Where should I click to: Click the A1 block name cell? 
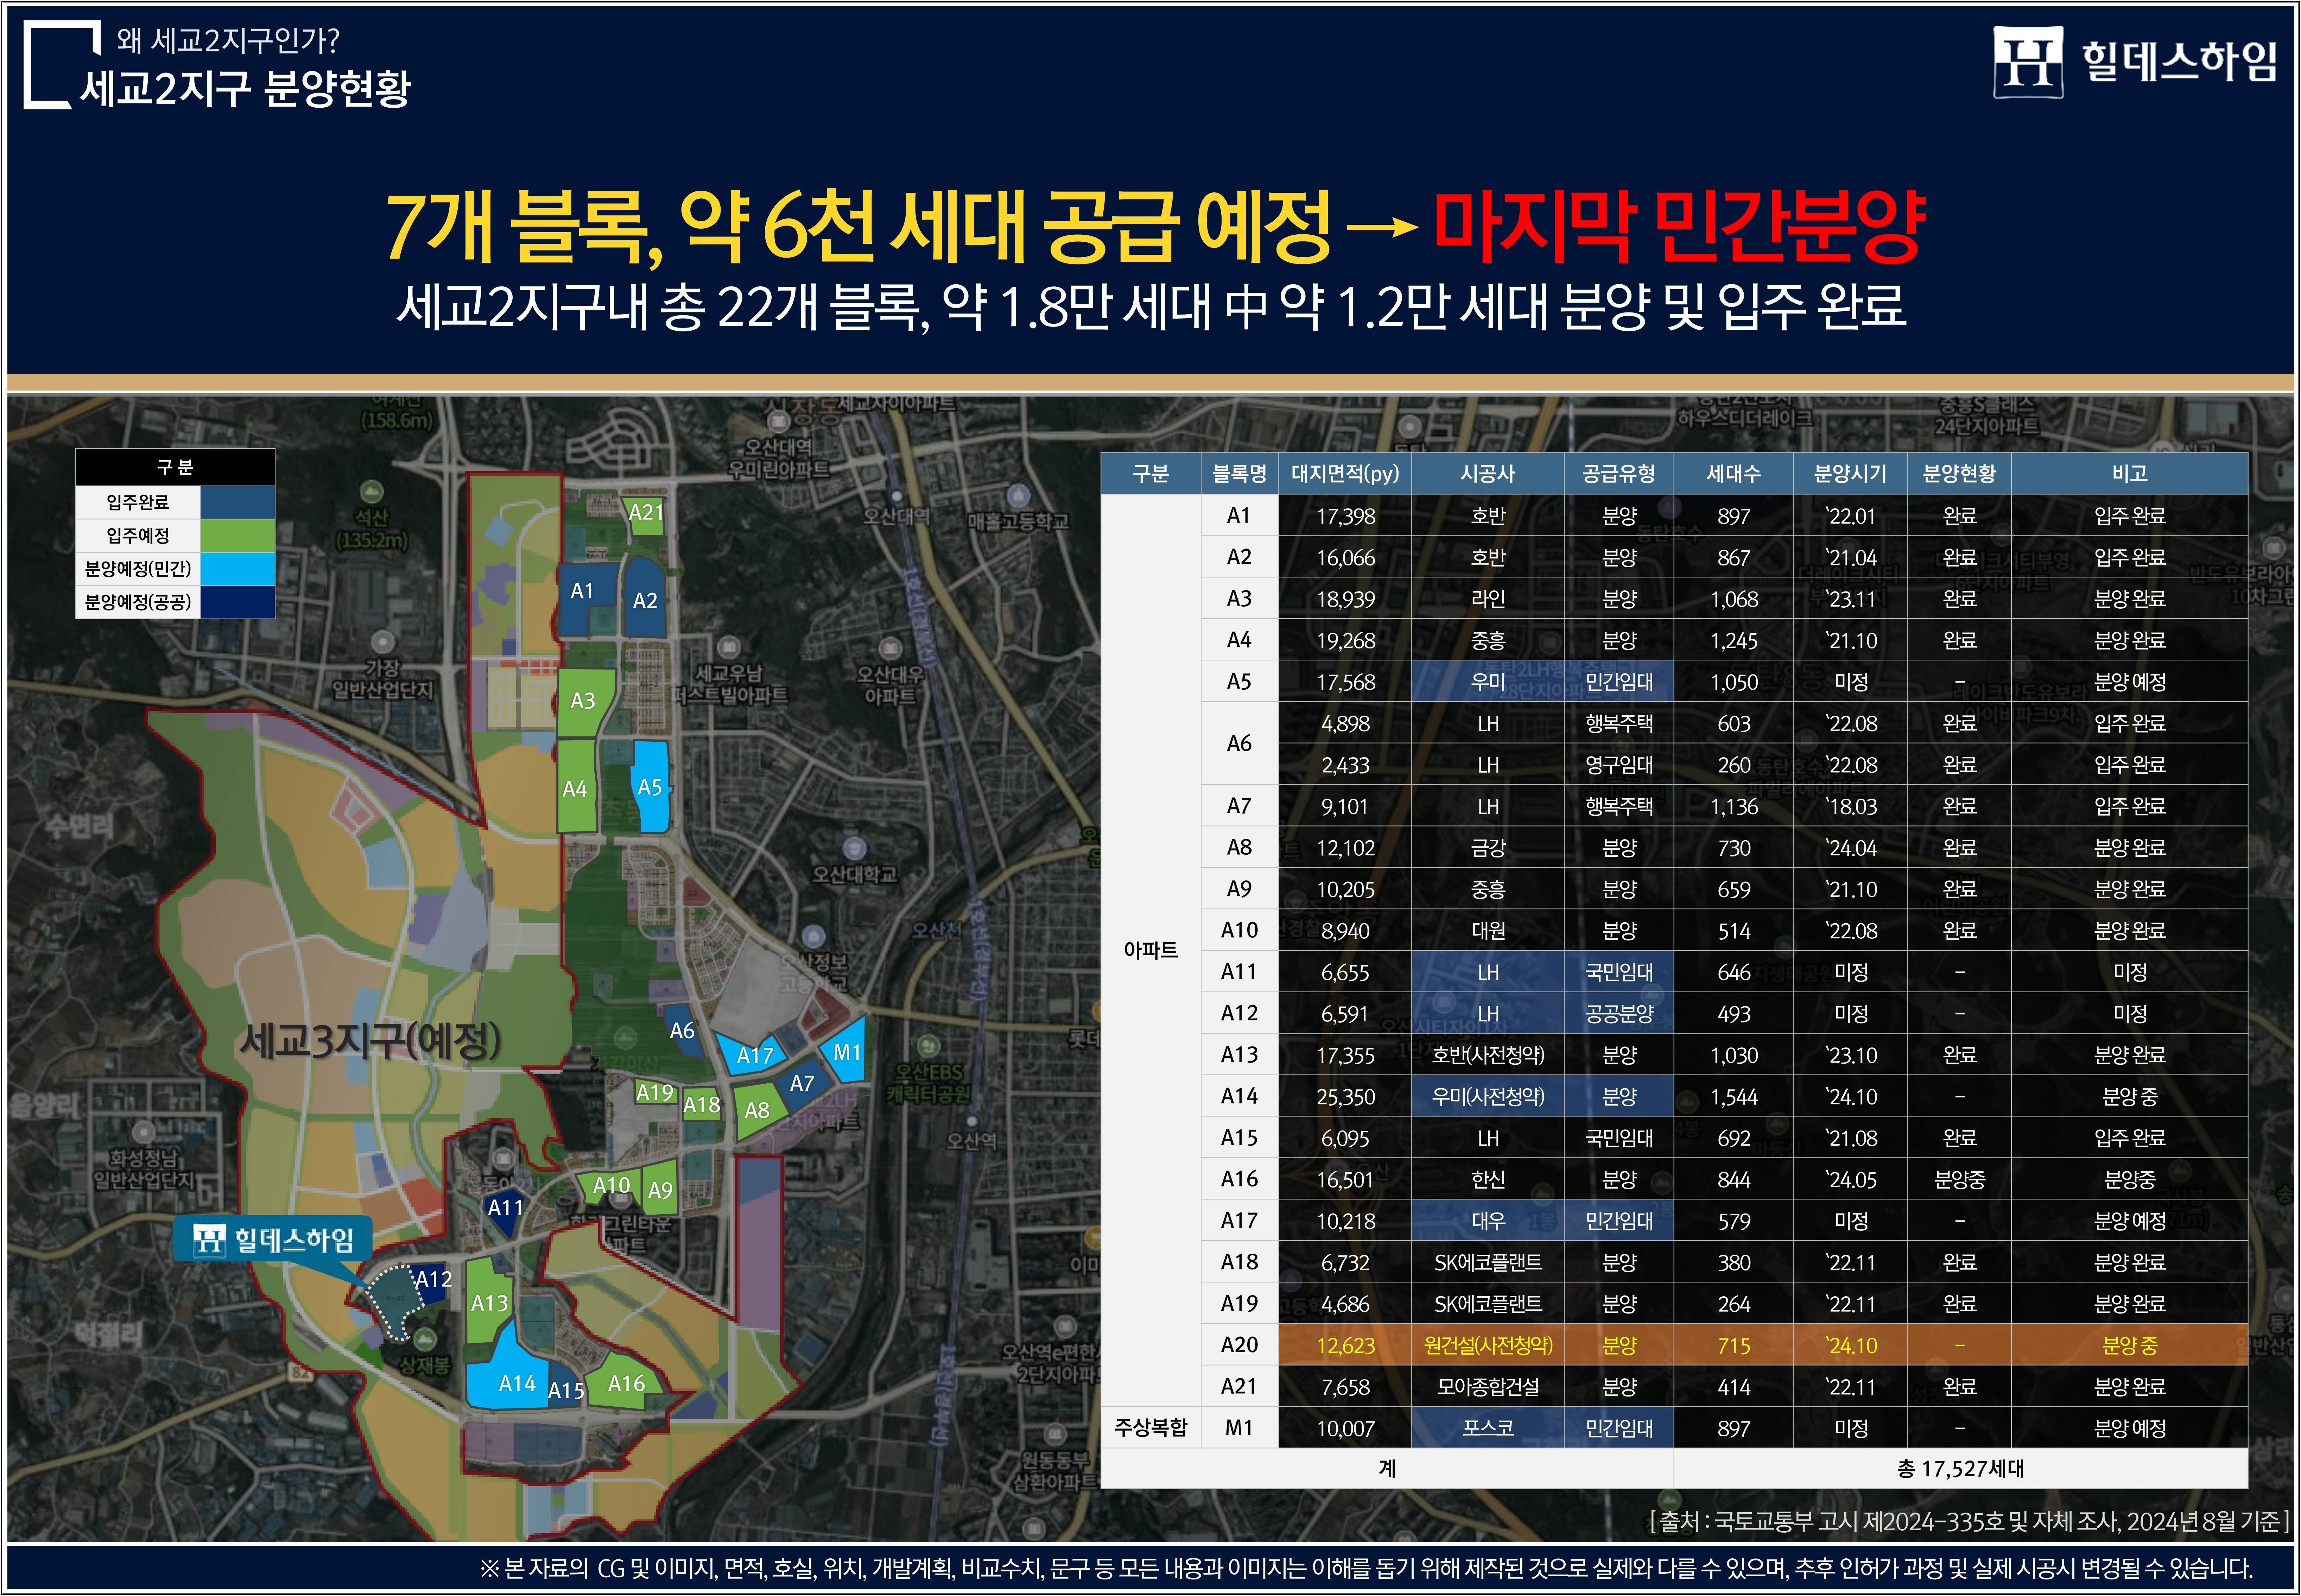(x=1239, y=515)
